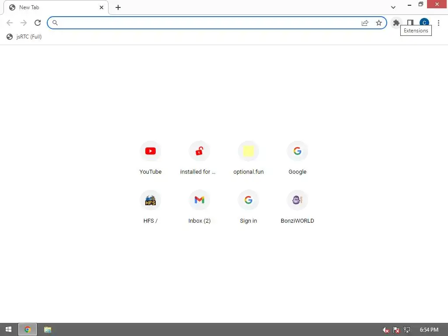Expand the tab search chevron
The image size is (448, 336).
tap(393, 7)
